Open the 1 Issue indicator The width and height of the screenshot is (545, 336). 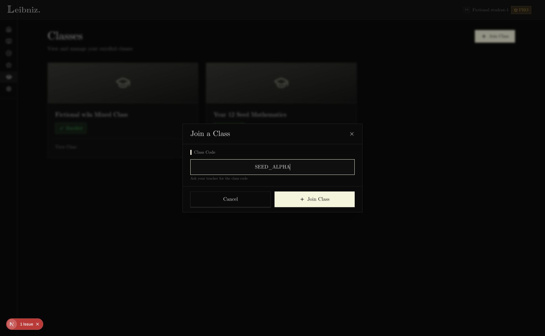(x=27, y=324)
